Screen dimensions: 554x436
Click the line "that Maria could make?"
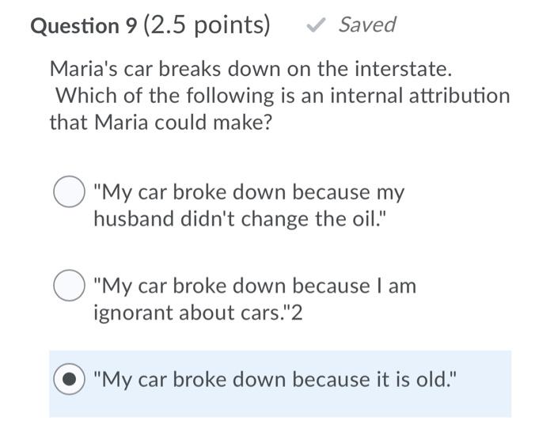161,123
